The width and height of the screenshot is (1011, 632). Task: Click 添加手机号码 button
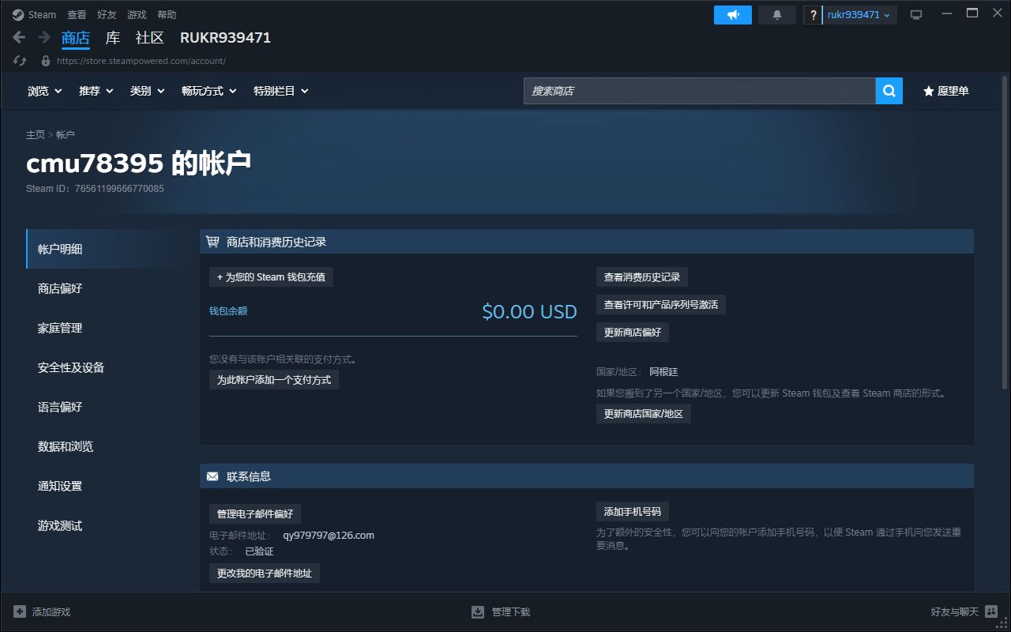coord(633,511)
